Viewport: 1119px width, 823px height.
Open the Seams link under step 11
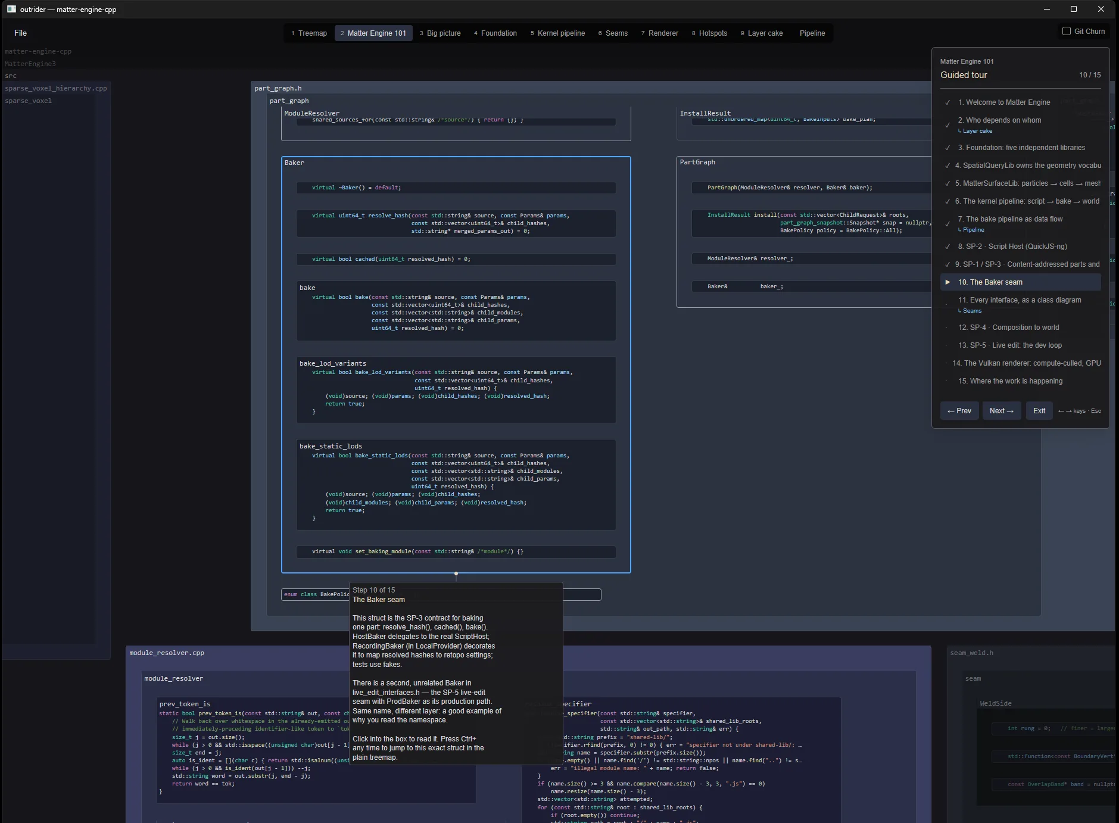970,311
